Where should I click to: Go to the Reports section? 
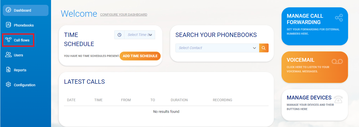click(20, 70)
